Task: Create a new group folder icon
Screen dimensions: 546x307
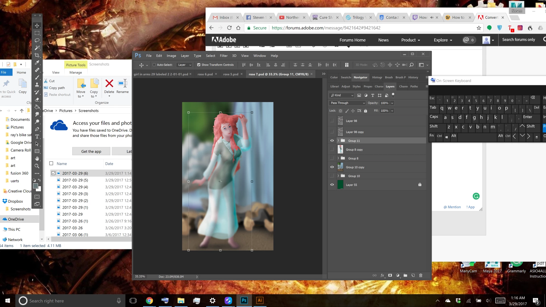Action: [405, 275]
